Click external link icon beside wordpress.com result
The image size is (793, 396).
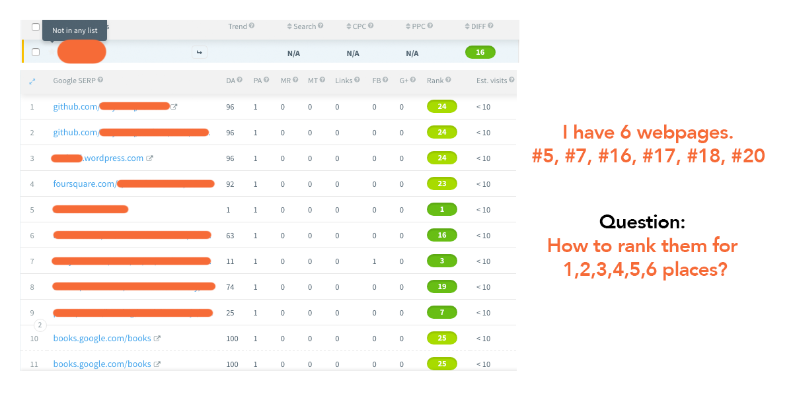click(149, 158)
